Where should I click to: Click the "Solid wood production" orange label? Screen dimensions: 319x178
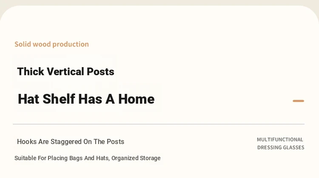pyautogui.click(x=51, y=44)
